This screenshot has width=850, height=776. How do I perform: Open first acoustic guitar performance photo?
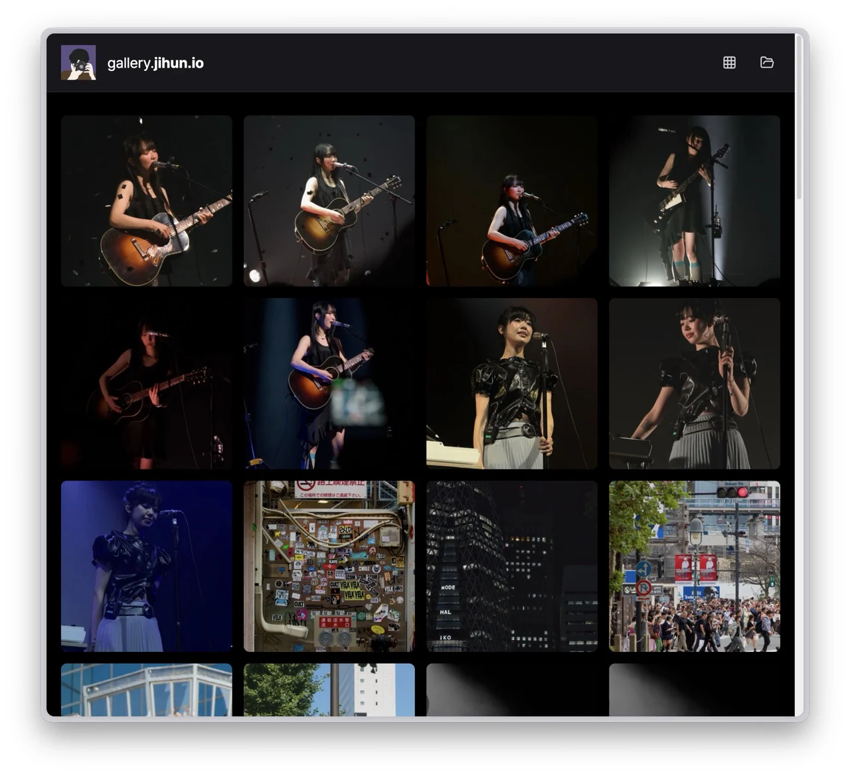(x=147, y=201)
